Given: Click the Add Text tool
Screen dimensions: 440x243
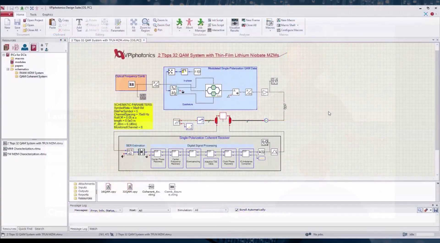Looking at the screenshot, I should pos(79,25).
